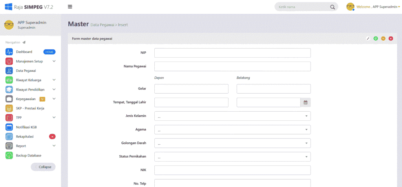This screenshot has height=187, width=402.
Task: Click the yellow minimize panel icon
Action: point(383,38)
